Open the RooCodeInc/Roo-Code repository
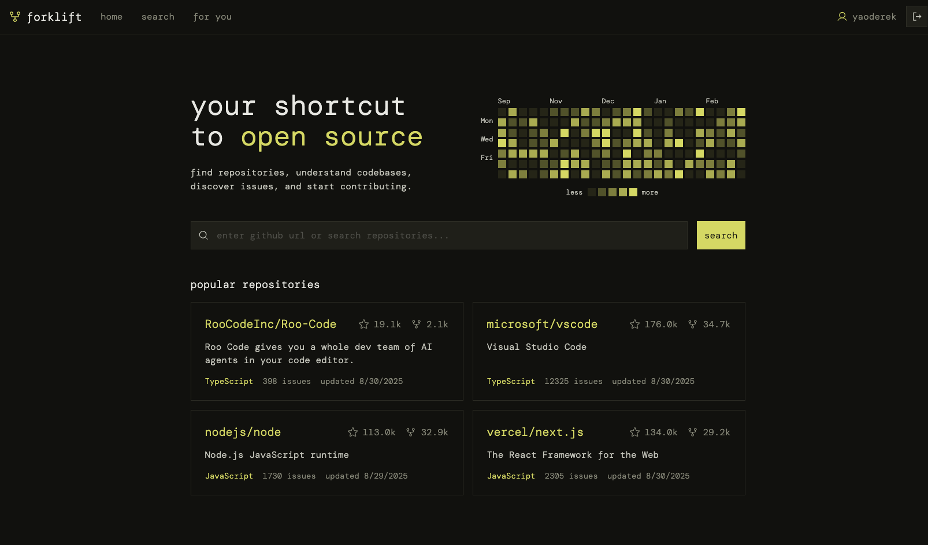The image size is (928, 545). point(270,324)
